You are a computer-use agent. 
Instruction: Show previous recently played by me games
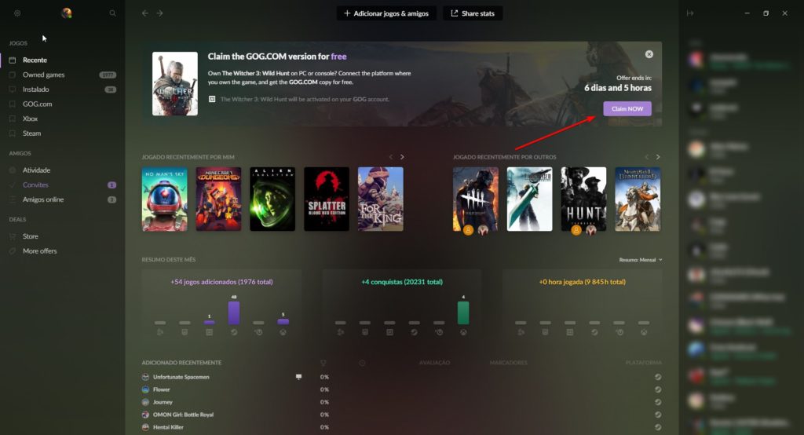tap(391, 157)
